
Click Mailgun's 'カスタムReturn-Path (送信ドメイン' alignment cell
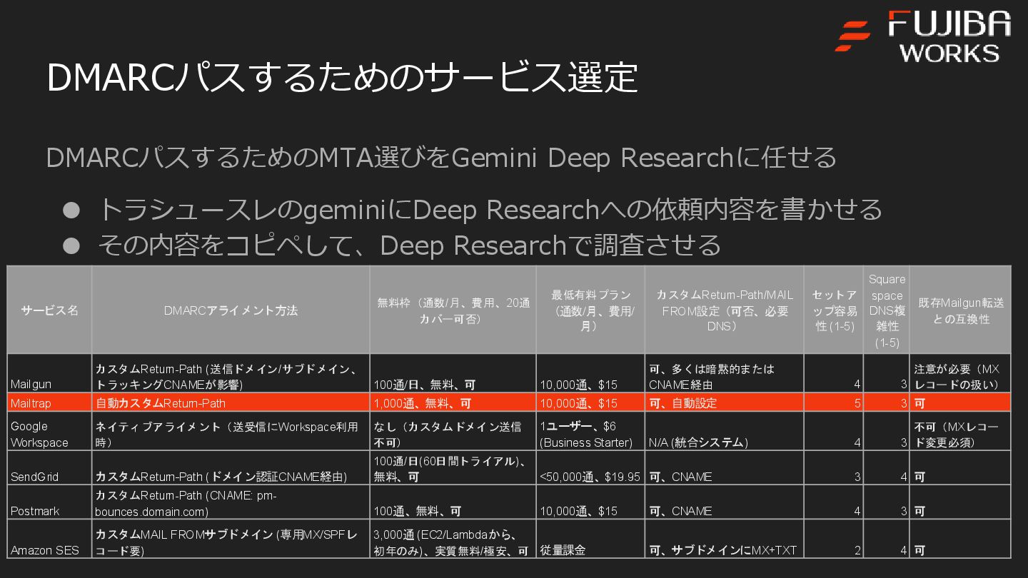(x=231, y=373)
